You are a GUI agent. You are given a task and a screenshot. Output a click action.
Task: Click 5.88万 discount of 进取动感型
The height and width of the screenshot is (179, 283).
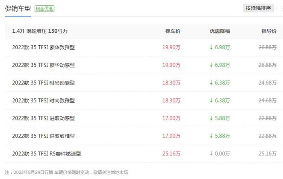pos(222,118)
